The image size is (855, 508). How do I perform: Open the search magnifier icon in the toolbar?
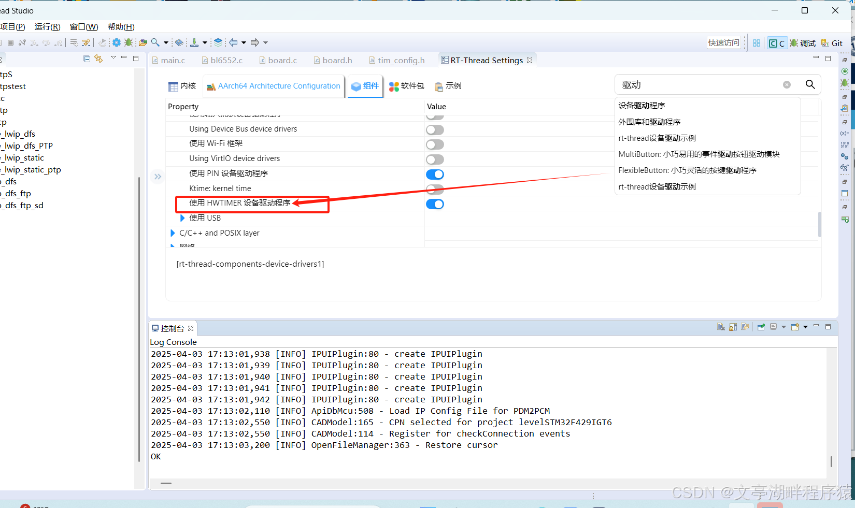pos(155,42)
